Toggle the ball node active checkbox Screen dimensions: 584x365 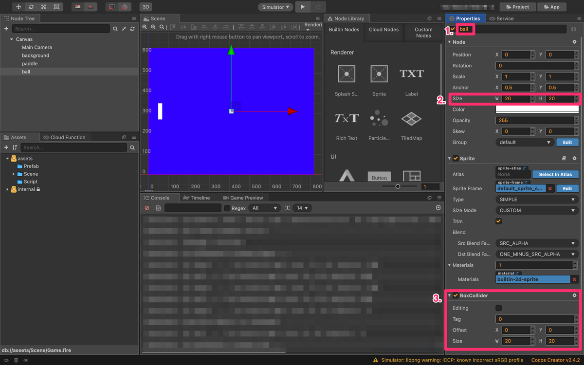tap(453, 29)
